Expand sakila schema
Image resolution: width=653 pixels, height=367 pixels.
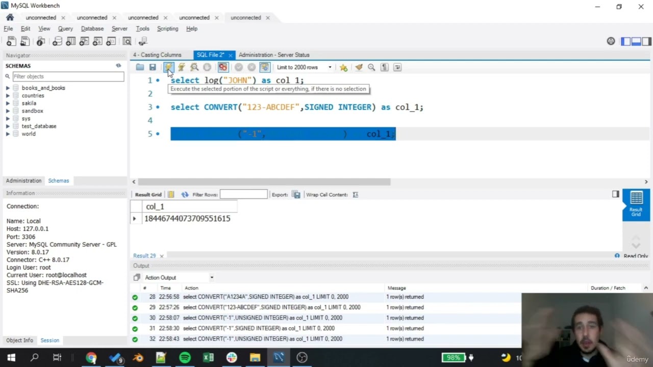tap(8, 103)
